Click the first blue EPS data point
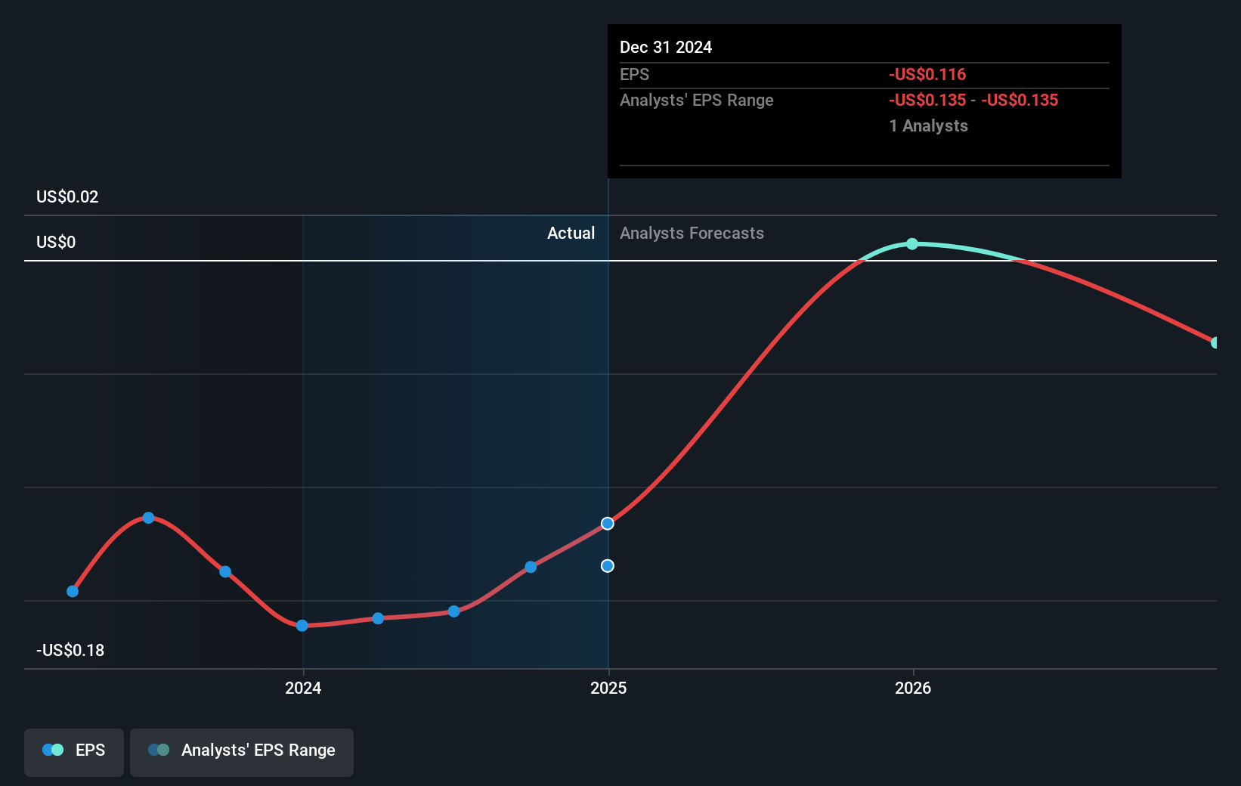1241x786 pixels. (73, 591)
